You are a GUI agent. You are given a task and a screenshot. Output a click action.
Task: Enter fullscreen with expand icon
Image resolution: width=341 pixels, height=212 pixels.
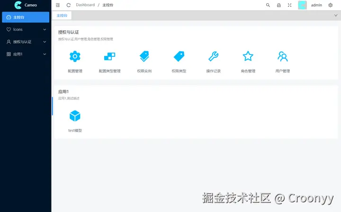pyautogui.click(x=289, y=5)
